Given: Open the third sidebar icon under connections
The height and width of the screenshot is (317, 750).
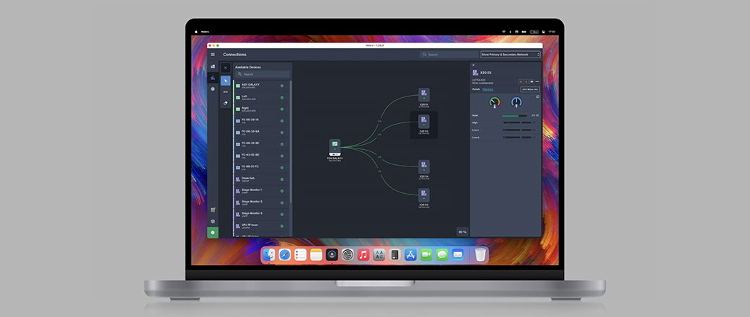Looking at the screenshot, I should pyautogui.click(x=213, y=89).
